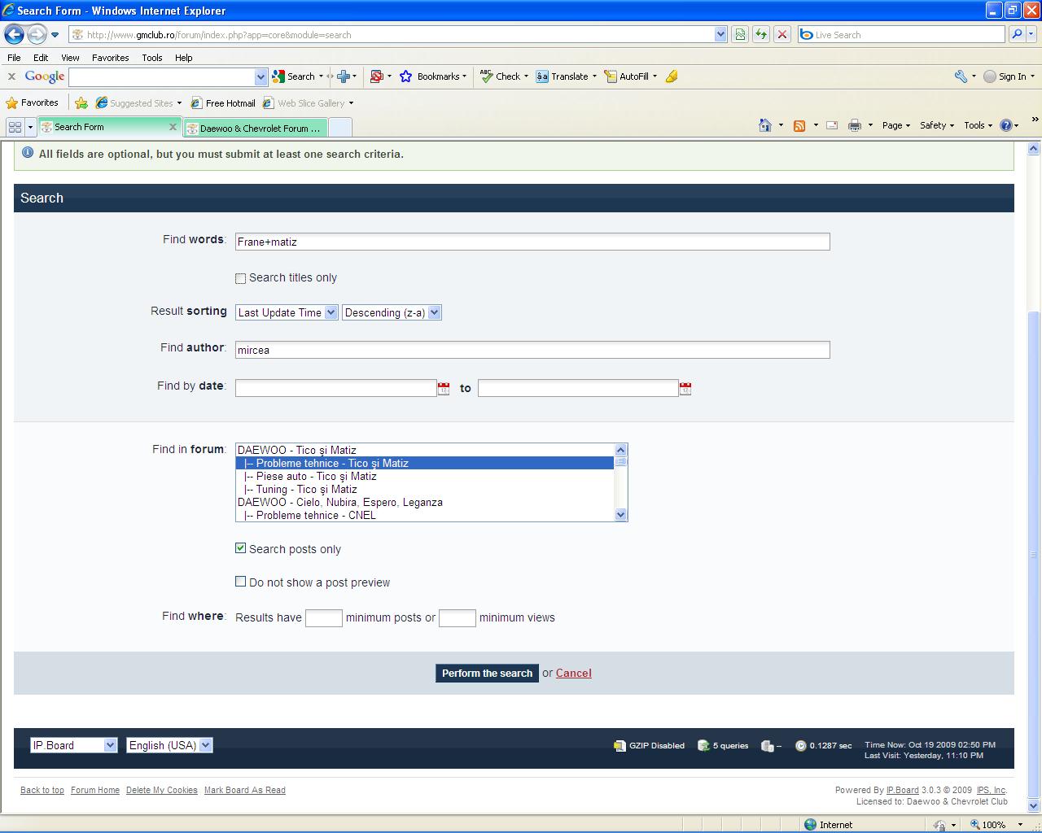Open the English (USA) language dropdown
Screen dimensions: 1042x833
pos(169,745)
